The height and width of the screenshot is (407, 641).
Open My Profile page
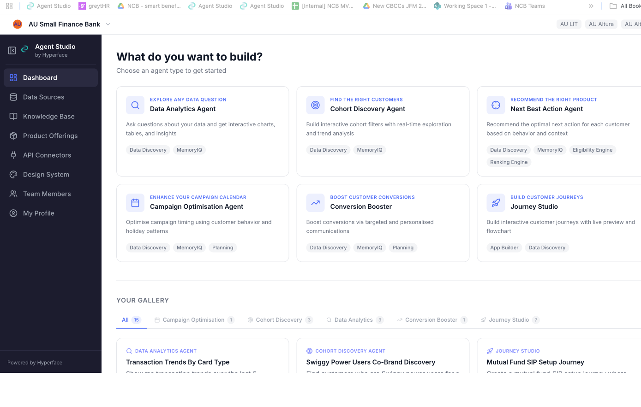pos(51,213)
